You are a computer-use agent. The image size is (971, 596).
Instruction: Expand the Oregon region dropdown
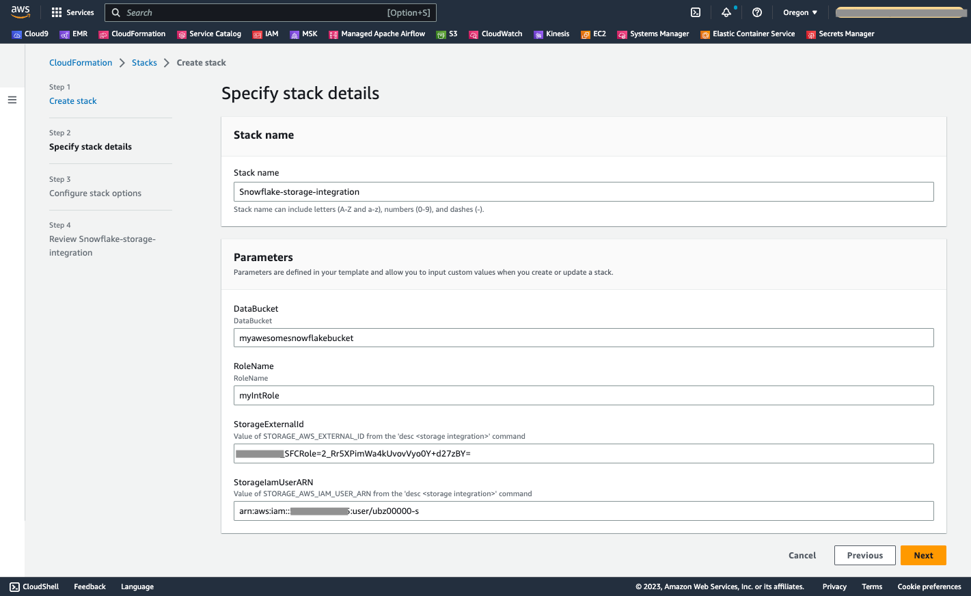tap(800, 12)
